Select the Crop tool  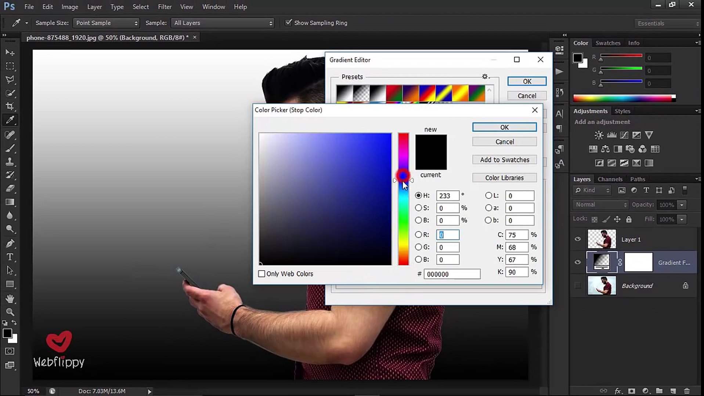pos(10,106)
